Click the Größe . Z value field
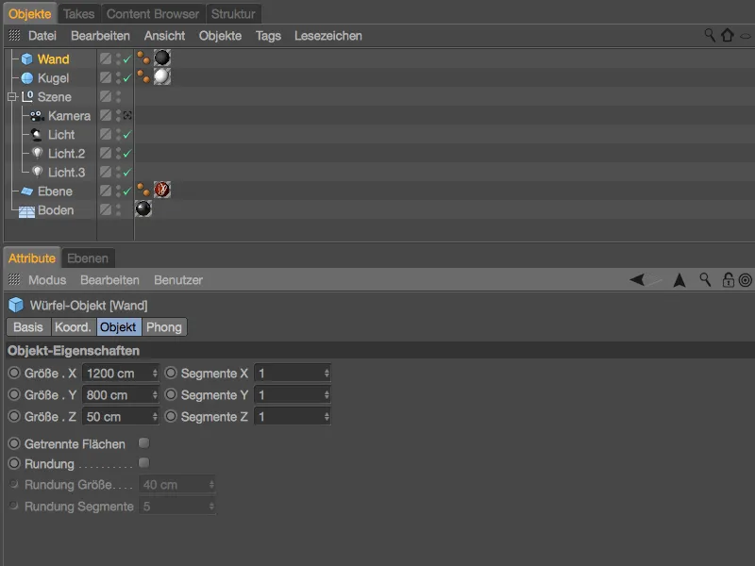755x566 pixels. [121, 416]
